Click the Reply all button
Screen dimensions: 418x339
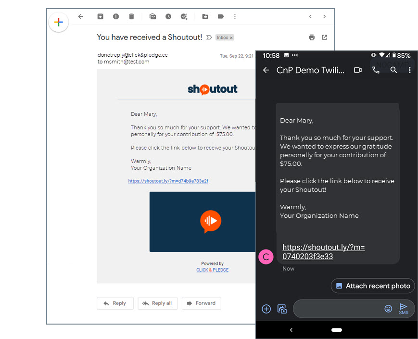pos(158,303)
